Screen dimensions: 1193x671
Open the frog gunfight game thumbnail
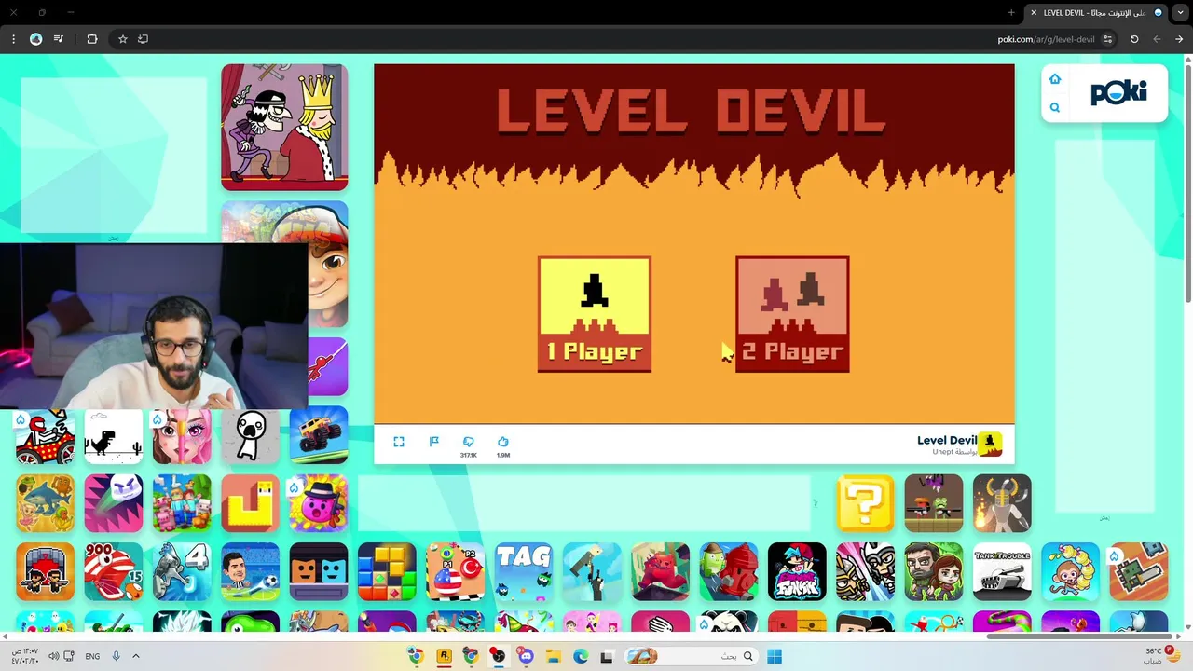click(x=934, y=503)
